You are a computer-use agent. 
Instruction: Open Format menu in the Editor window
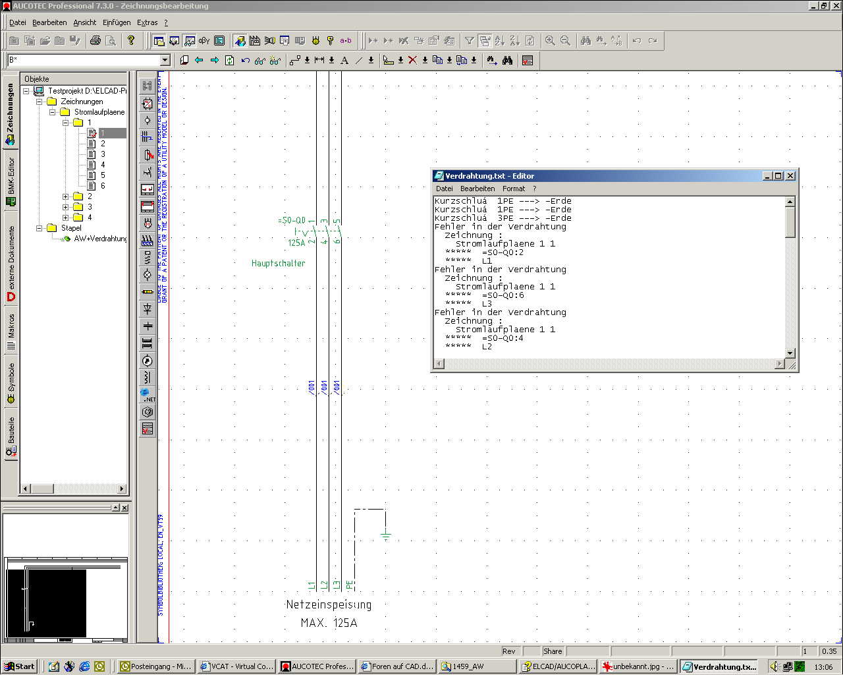pyautogui.click(x=514, y=189)
